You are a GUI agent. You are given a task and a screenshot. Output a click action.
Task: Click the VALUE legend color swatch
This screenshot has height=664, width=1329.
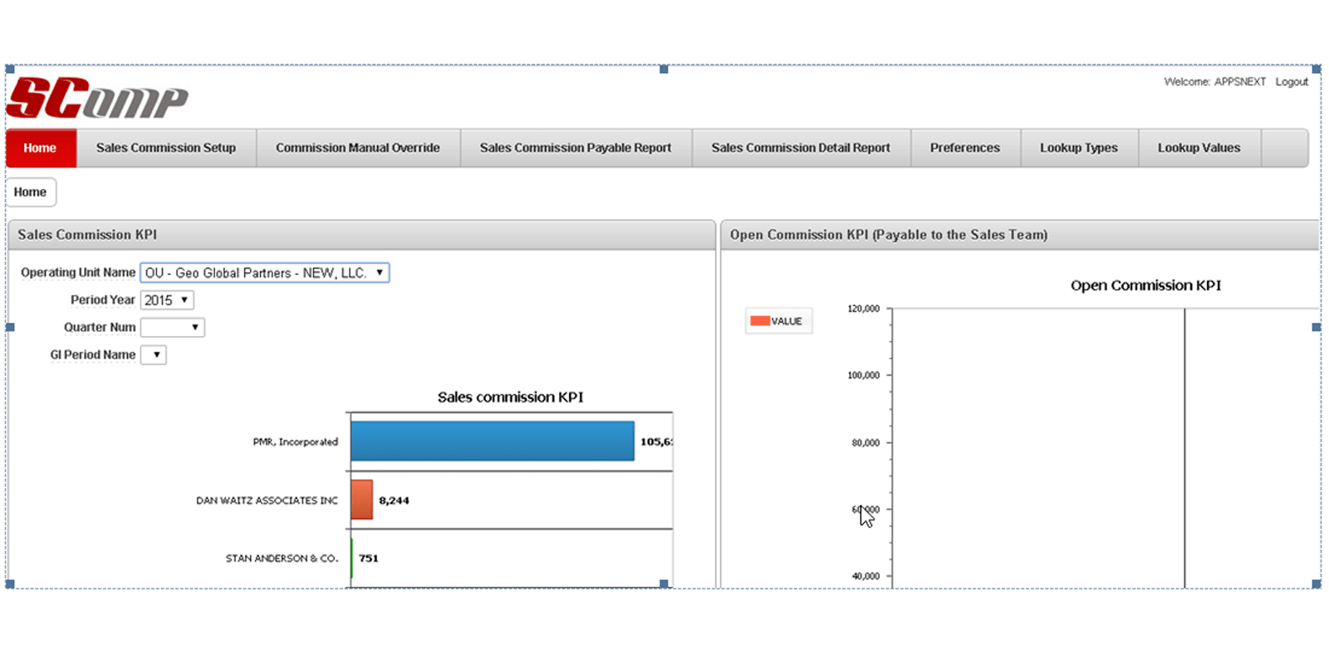tap(760, 320)
